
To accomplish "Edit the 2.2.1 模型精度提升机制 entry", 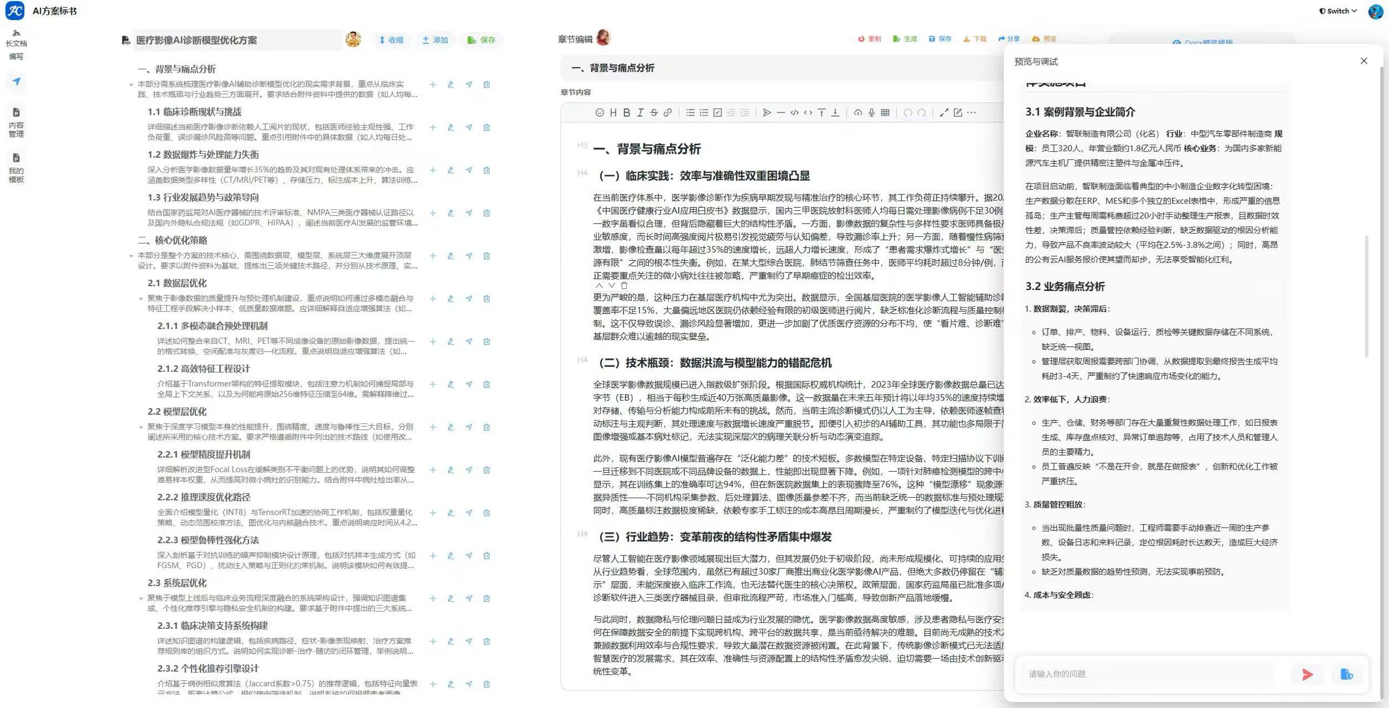I will point(451,470).
